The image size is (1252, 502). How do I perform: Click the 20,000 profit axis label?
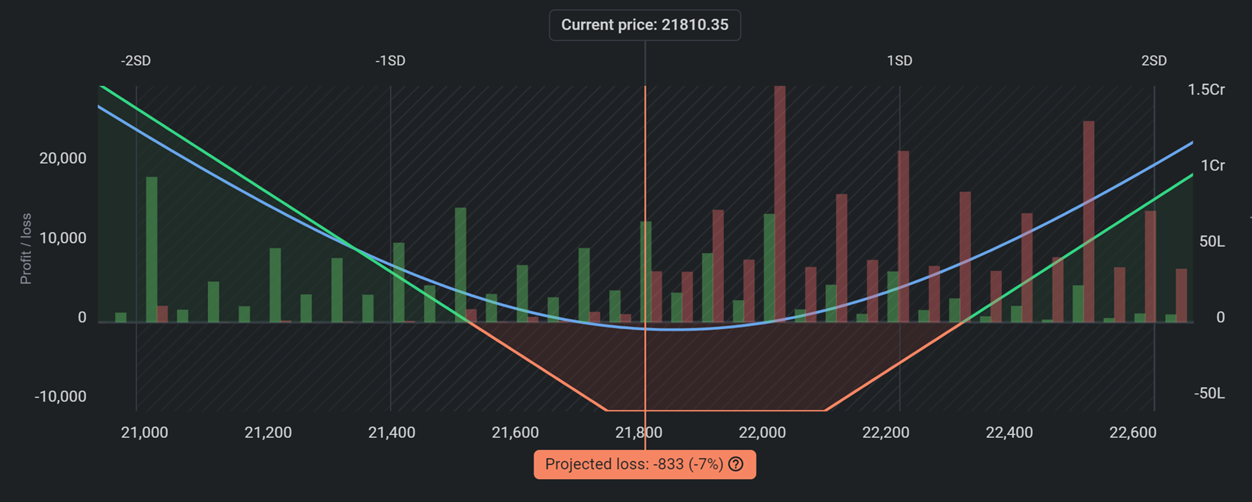[63, 158]
